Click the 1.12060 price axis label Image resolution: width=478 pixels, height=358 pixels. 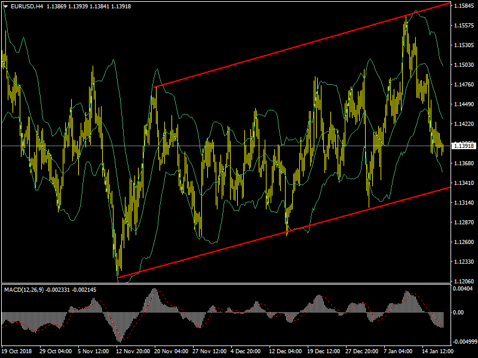464,282
